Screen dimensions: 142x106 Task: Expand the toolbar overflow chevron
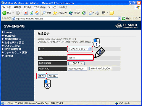[x=140, y=18]
